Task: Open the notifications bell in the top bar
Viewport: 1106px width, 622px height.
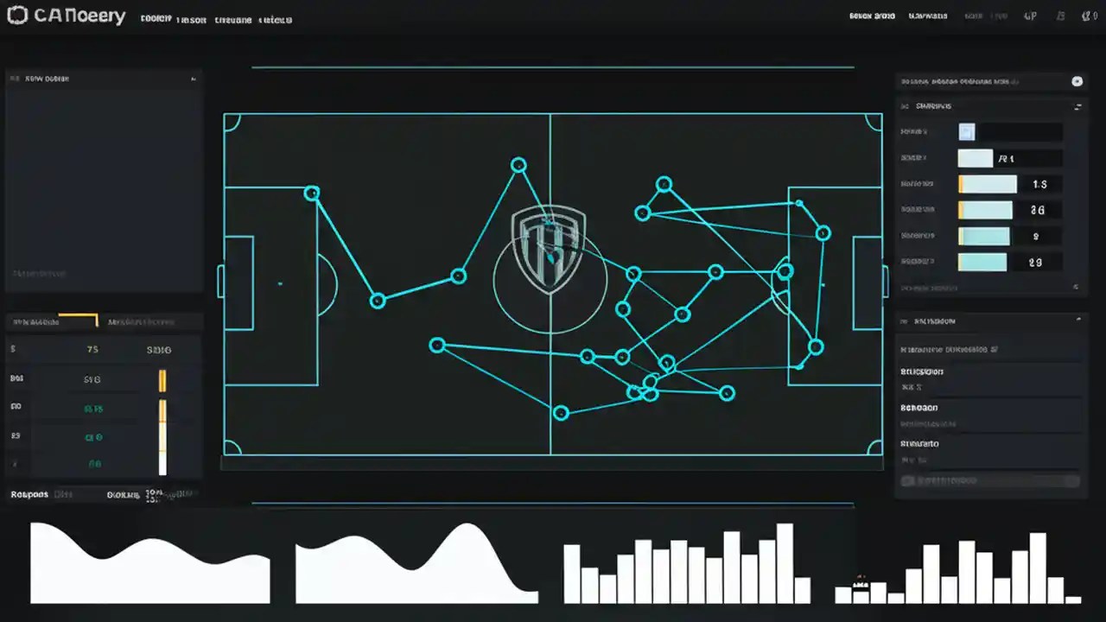Action: pos(1060,16)
